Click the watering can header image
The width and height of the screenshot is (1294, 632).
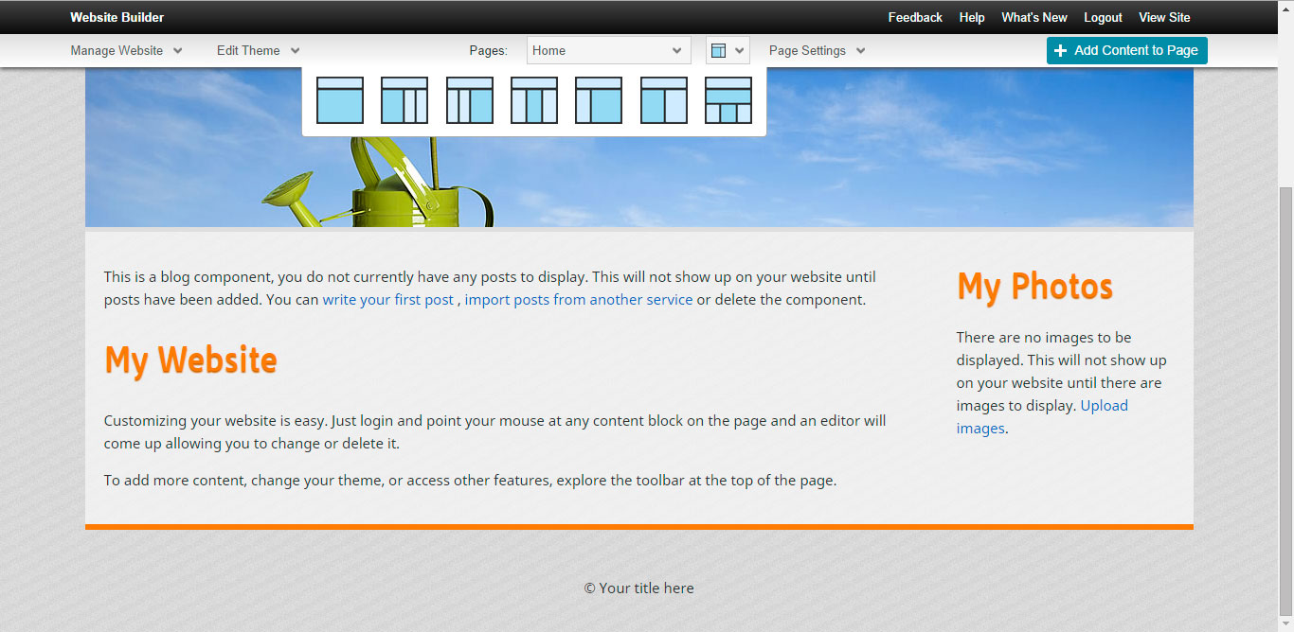[639, 147]
